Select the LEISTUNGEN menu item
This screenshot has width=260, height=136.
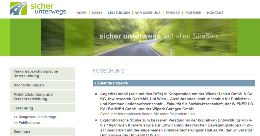[119, 13]
